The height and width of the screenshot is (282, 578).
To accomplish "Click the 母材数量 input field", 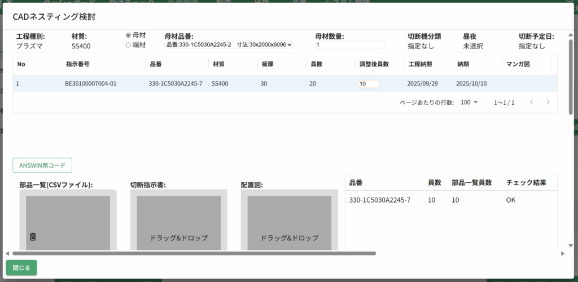I will coord(350,45).
